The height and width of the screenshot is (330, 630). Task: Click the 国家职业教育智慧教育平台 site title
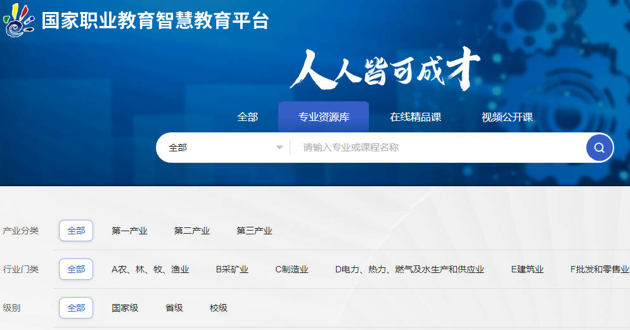tap(155, 20)
